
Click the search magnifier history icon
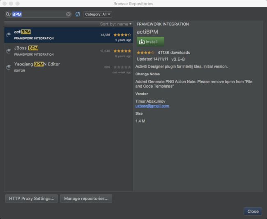tap(8, 14)
